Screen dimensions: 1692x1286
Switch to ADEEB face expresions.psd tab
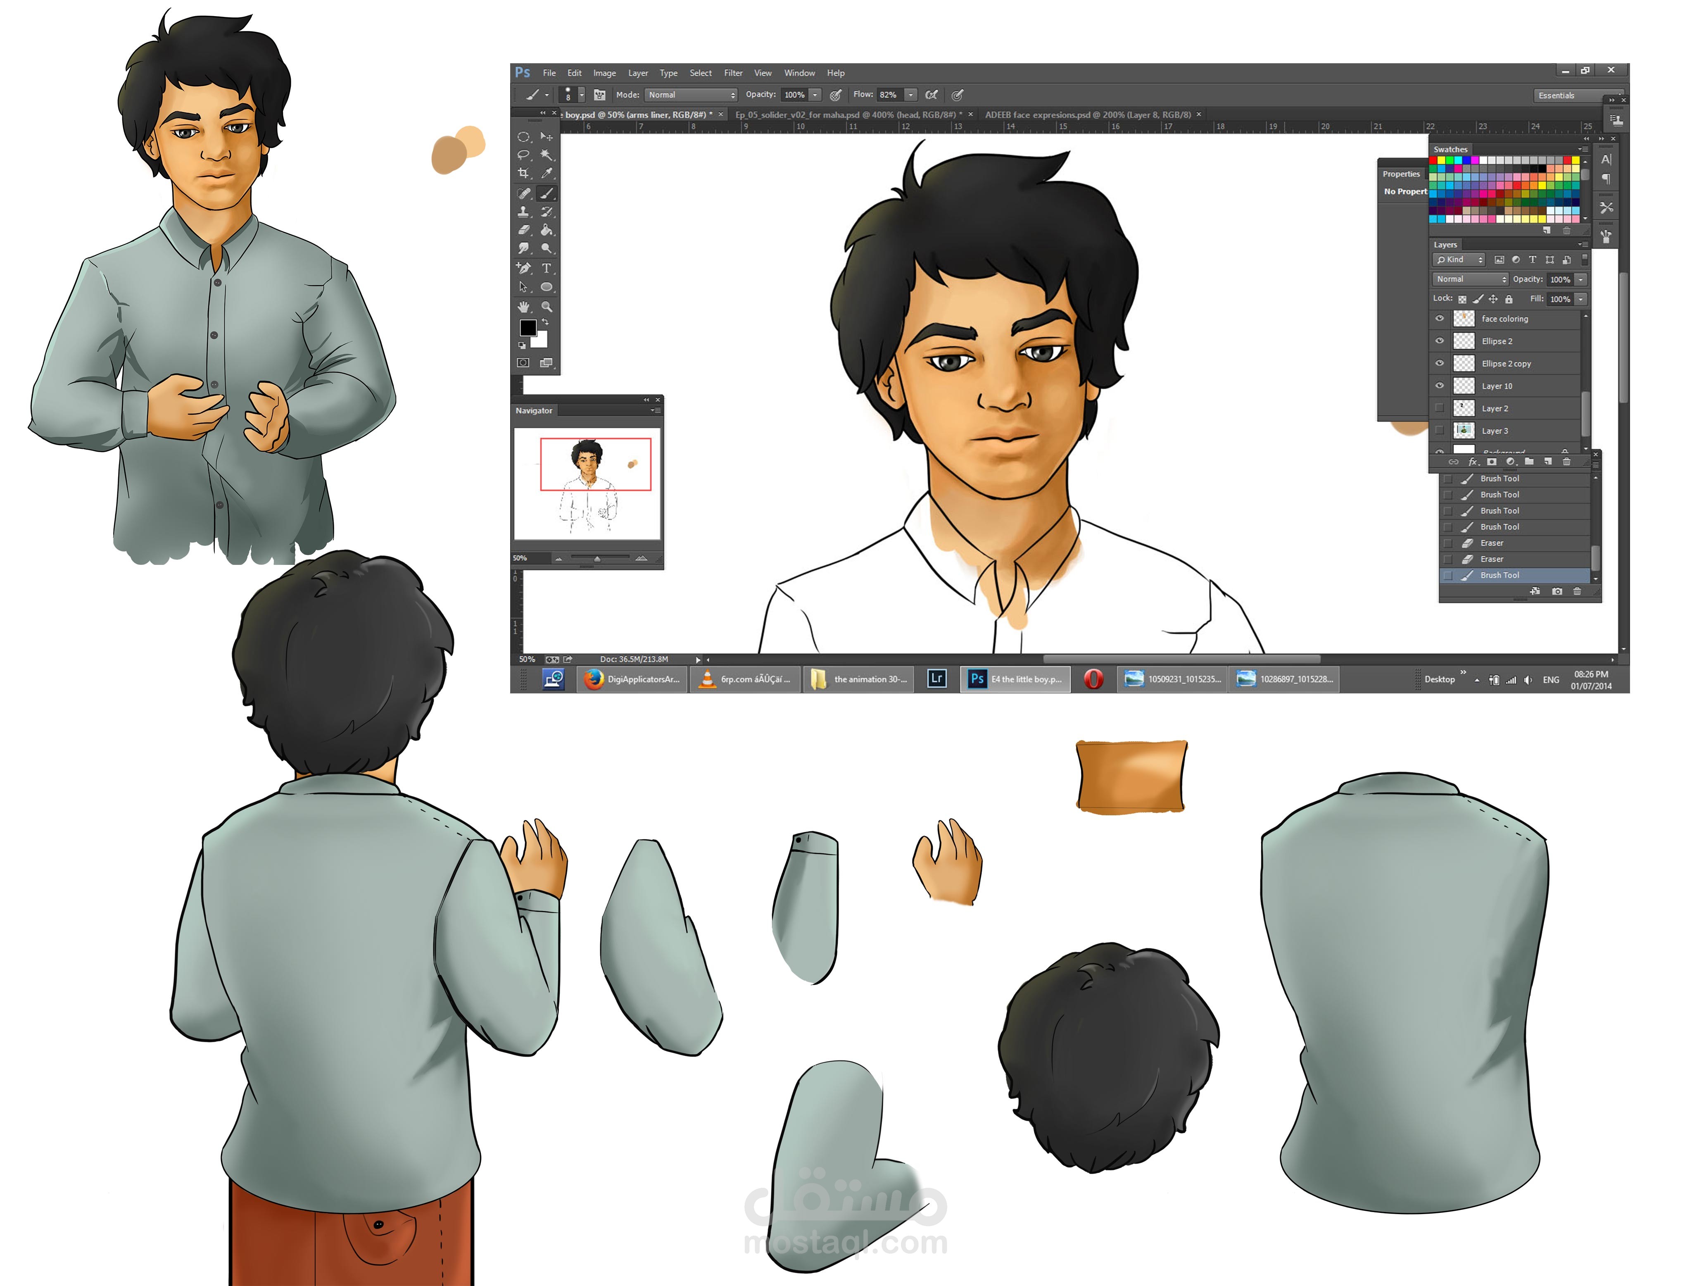tap(1087, 115)
